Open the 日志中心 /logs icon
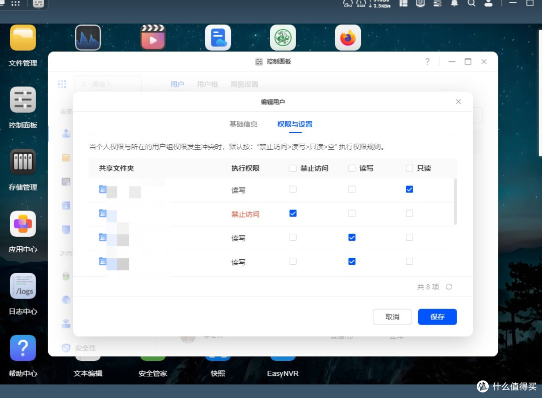The width and height of the screenshot is (542, 398). pos(23,286)
